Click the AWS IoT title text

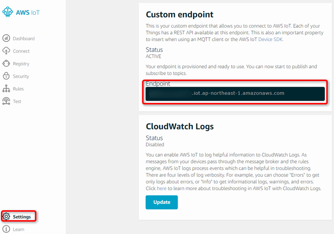[28, 12]
